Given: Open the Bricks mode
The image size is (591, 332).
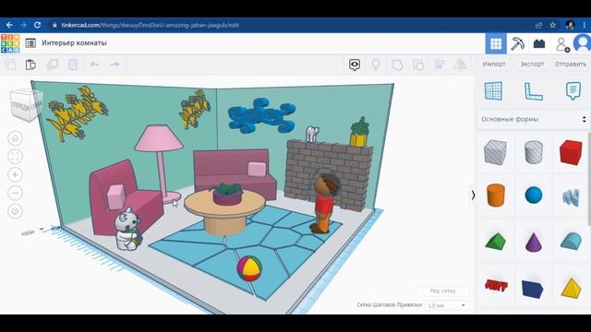Looking at the screenshot, I should pos(539,43).
